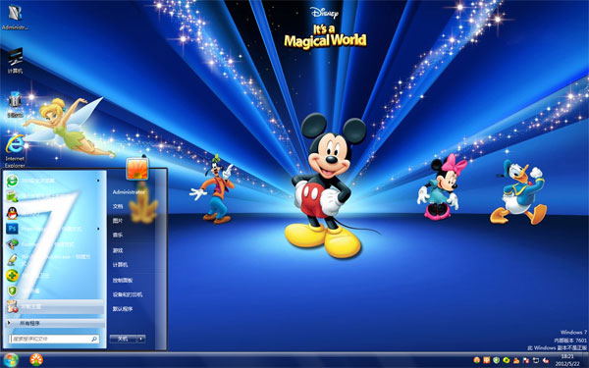589x368 pixels.
Task: Open 默认程序 (Default Programs)
Action: (123, 309)
